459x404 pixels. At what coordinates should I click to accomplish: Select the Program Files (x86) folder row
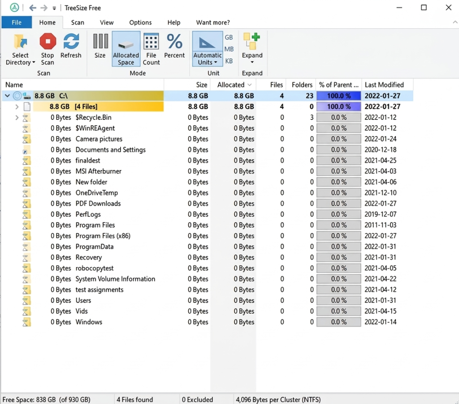103,236
